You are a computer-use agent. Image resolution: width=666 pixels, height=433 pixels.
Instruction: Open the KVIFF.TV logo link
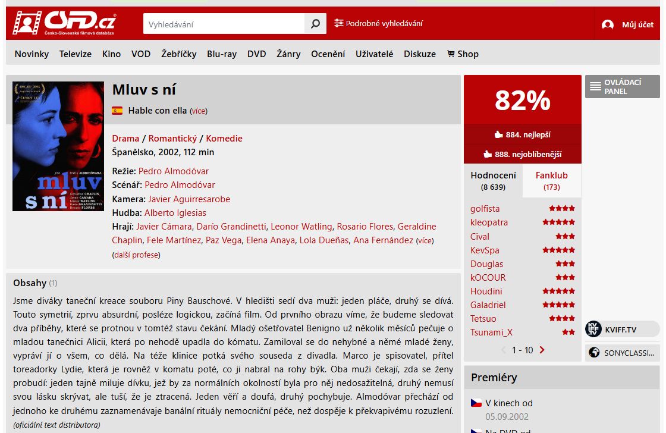point(593,330)
